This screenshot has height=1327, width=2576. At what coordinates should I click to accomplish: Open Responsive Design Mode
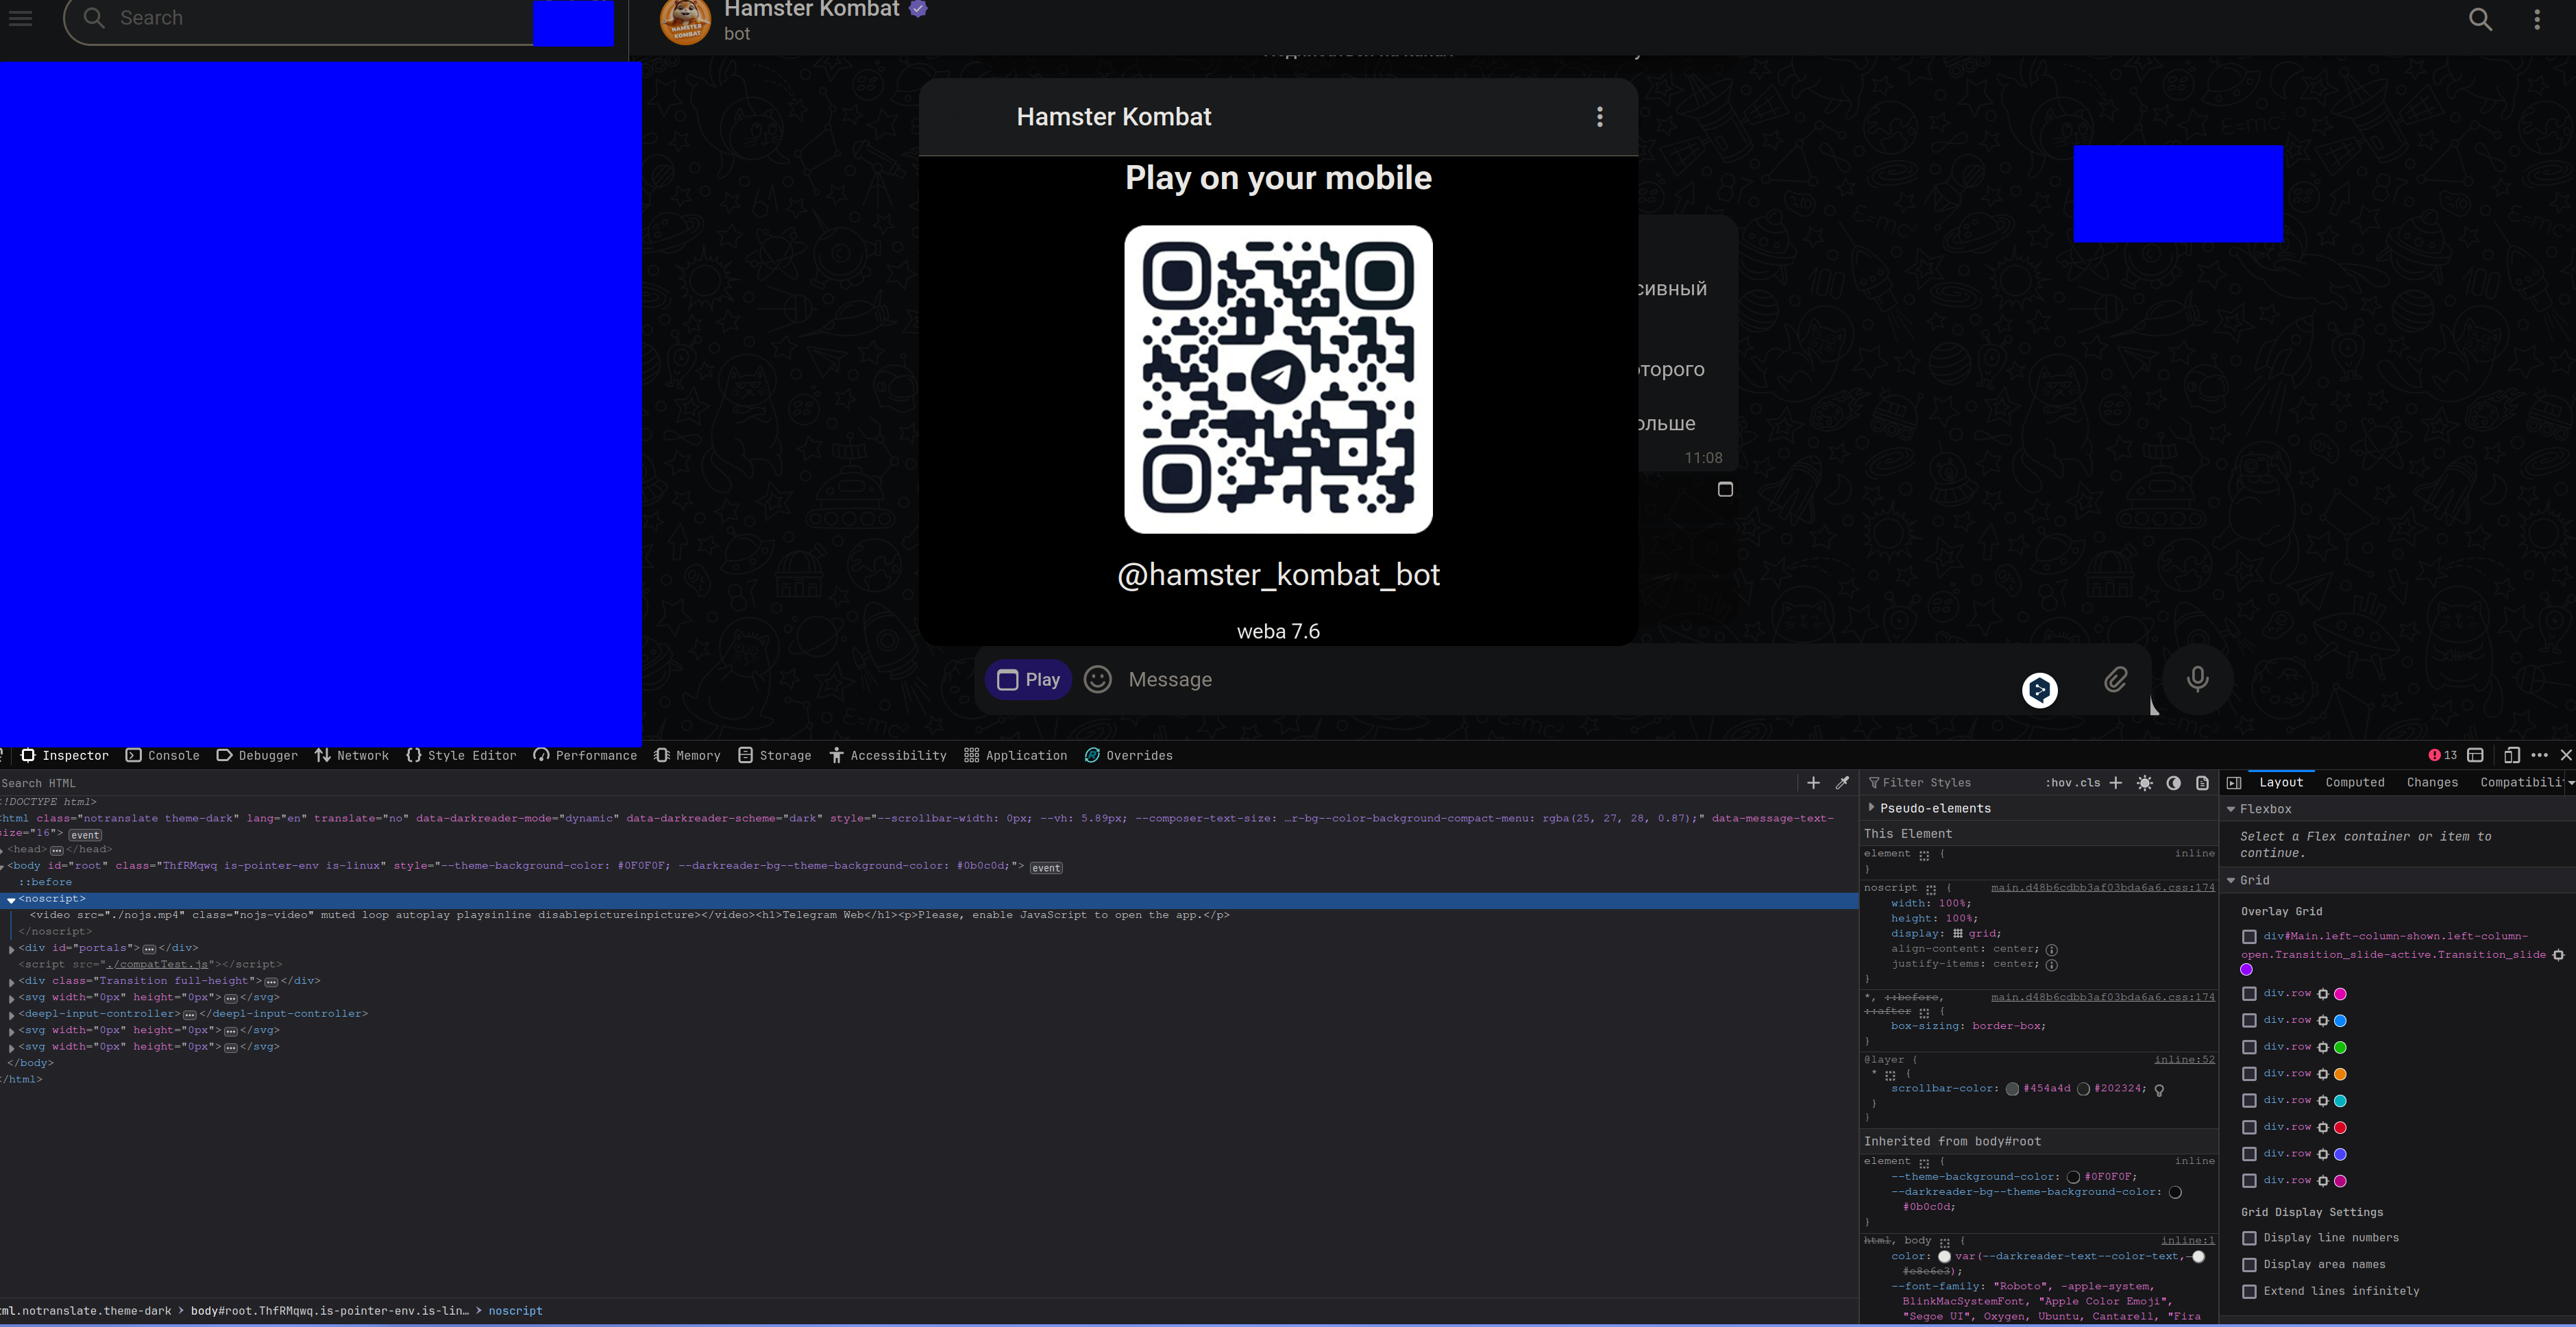(2511, 755)
